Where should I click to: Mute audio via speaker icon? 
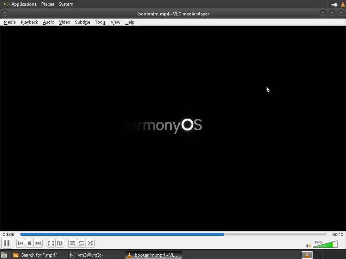pyautogui.click(x=308, y=246)
